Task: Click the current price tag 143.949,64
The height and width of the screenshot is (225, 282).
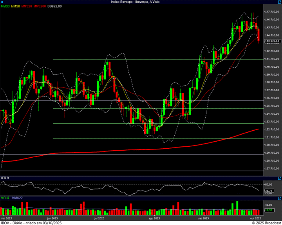Action: click(x=272, y=41)
